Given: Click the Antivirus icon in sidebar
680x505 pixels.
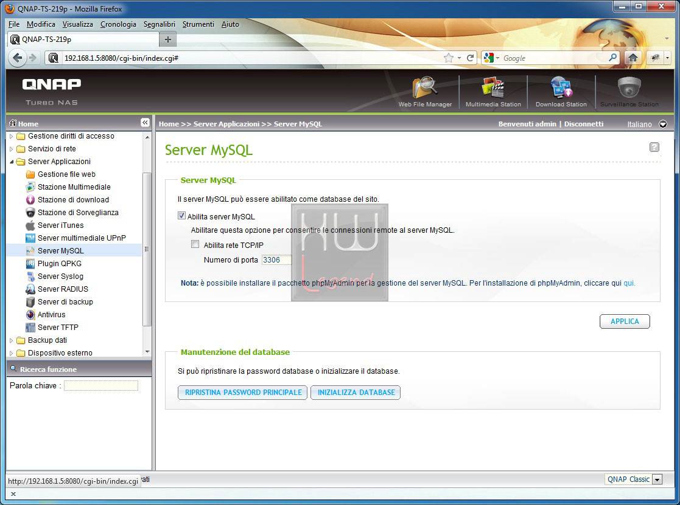Looking at the screenshot, I should (x=30, y=315).
